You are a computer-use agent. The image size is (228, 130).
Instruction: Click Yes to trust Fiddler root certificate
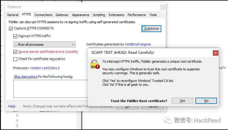pos(182,101)
